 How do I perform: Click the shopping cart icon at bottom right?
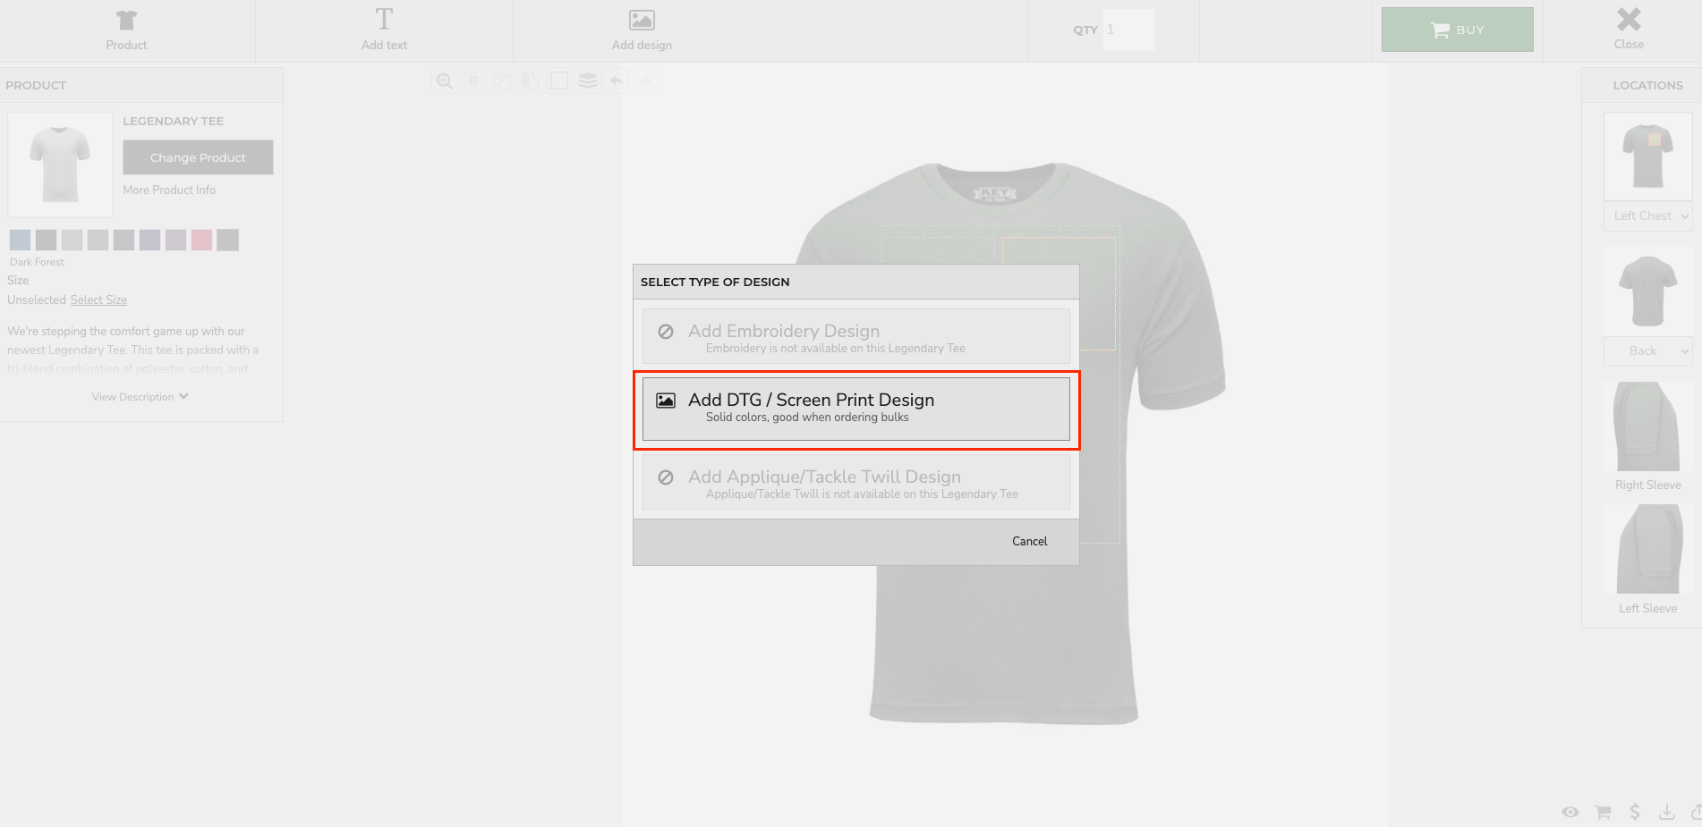coord(1603,812)
